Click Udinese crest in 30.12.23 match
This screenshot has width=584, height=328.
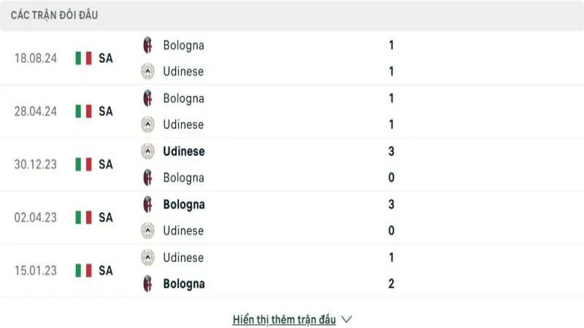pyautogui.click(x=147, y=152)
